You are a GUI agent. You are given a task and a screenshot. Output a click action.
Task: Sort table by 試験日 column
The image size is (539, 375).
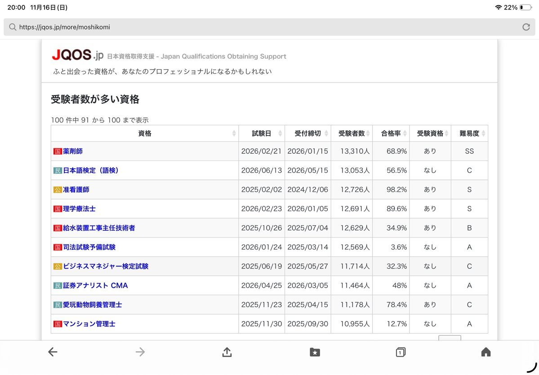coord(262,134)
